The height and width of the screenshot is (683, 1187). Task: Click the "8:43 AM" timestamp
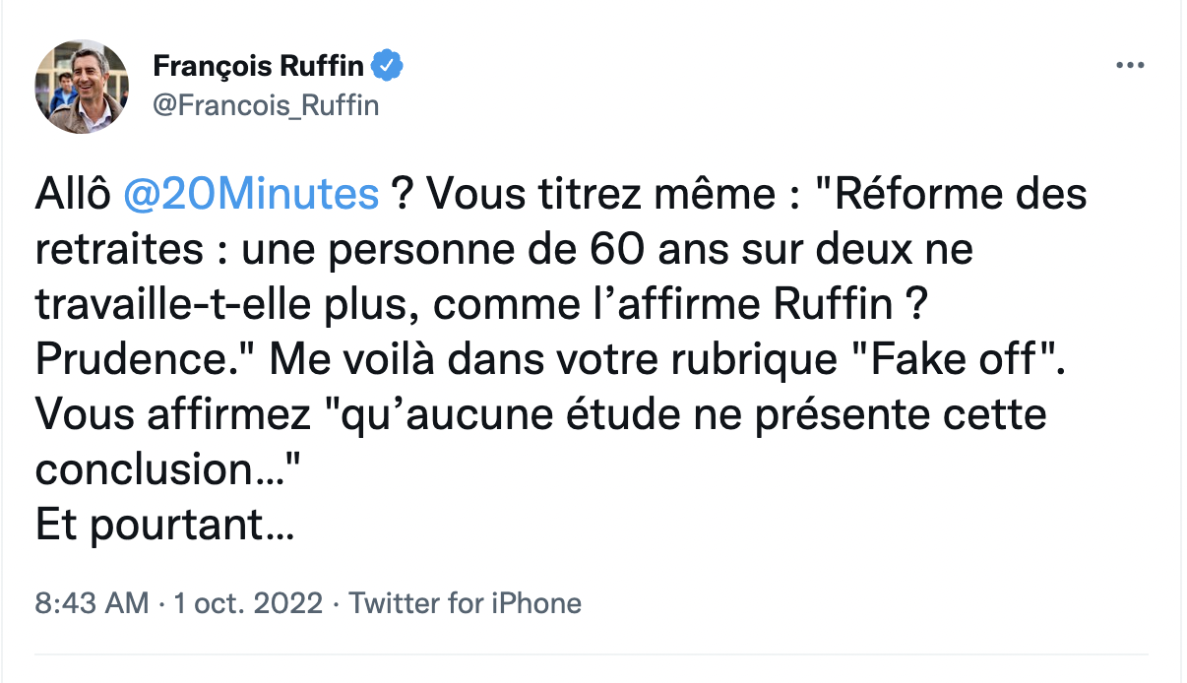pos(92,602)
